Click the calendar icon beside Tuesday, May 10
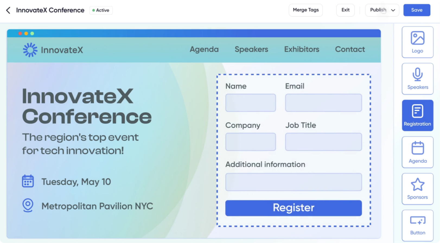The height and width of the screenshot is (243, 440). (x=28, y=181)
